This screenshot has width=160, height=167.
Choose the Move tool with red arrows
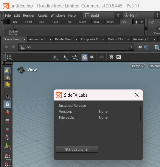coord(7,112)
